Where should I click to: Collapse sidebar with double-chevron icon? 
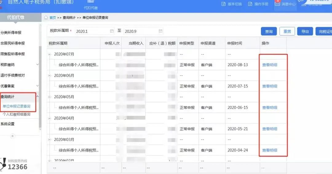pyautogui.click(x=13, y=136)
